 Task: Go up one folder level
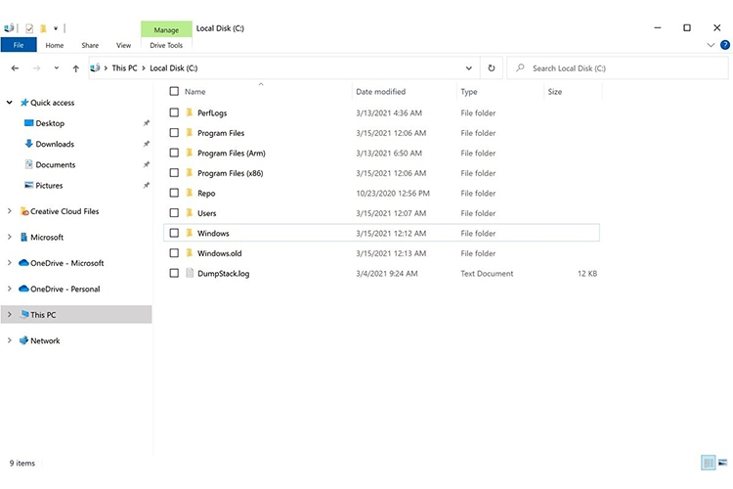(x=75, y=68)
